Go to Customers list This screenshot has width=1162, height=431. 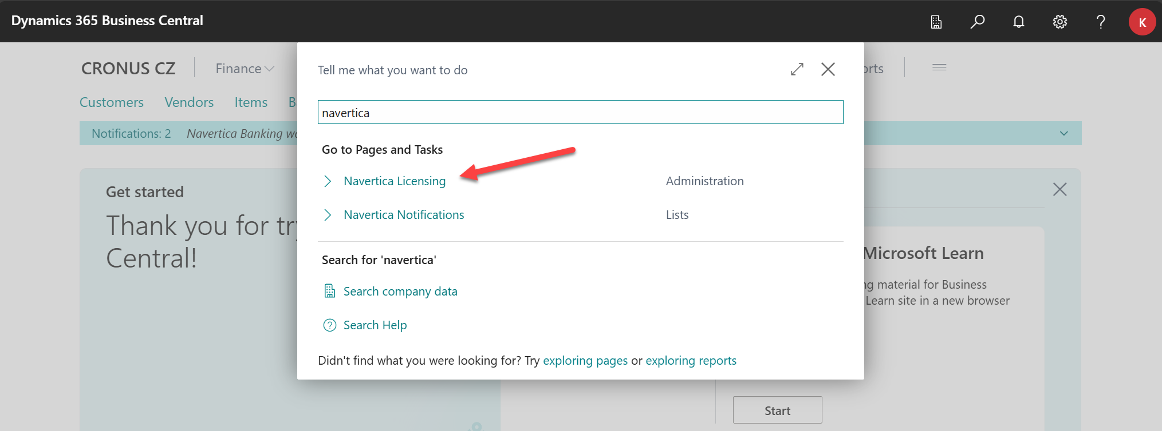(112, 102)
